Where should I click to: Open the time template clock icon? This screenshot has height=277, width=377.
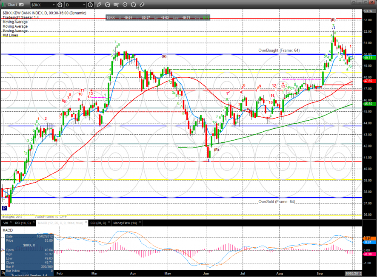(x=90, y=5)
